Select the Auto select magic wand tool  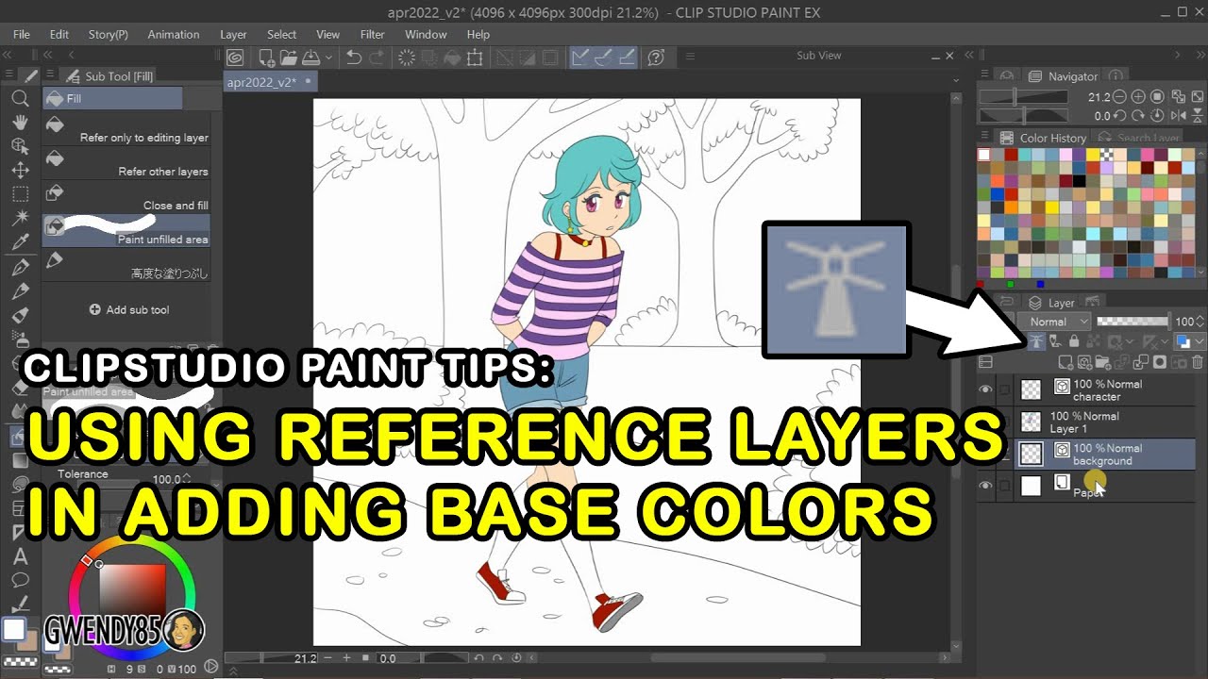[x=19, y=219]
